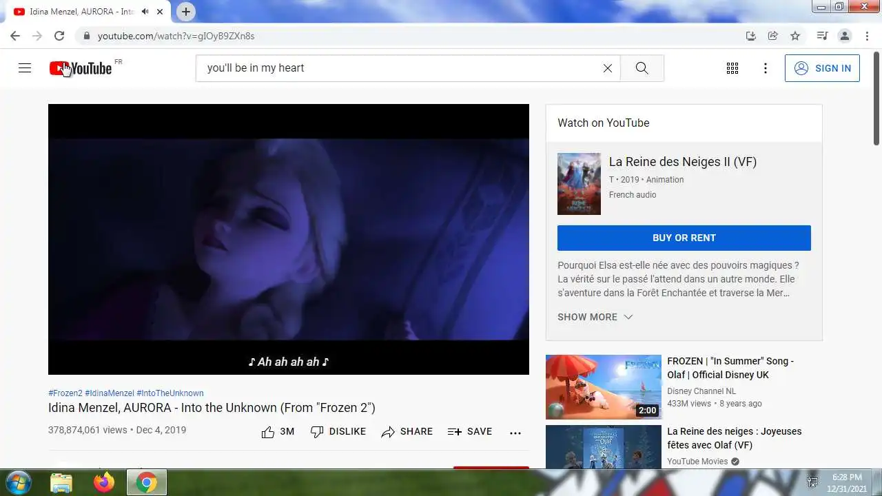Click the video title text
The height and width of the screenshot is (496, 882).
click(x=212, y=408)
